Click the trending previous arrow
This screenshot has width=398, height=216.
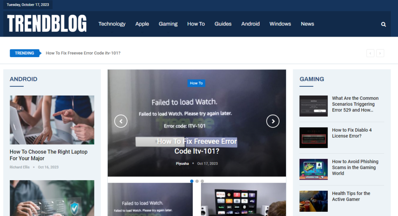pos(370,53)
